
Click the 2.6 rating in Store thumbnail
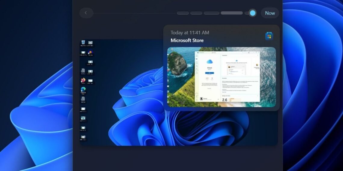coord(225,100)
